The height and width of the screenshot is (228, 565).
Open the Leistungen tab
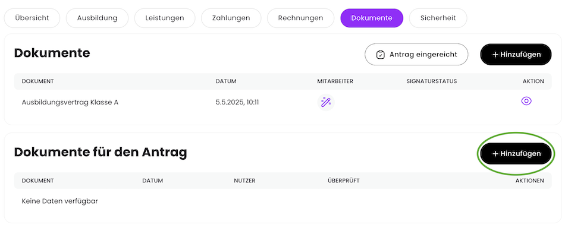(165, 18)
